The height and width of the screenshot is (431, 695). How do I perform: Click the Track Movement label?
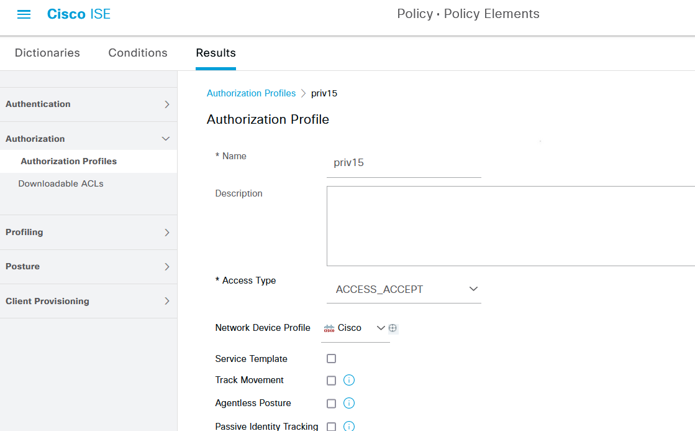249,380
